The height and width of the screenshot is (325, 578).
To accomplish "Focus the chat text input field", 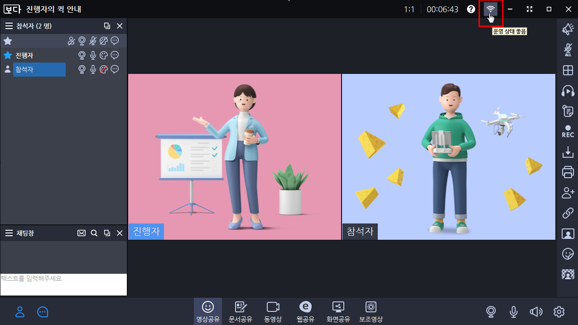I will coord(63,285).
